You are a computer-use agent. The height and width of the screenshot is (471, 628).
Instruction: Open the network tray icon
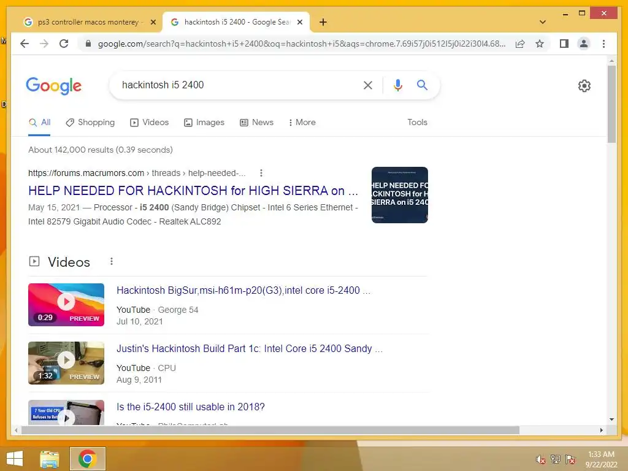coord(556,459)
